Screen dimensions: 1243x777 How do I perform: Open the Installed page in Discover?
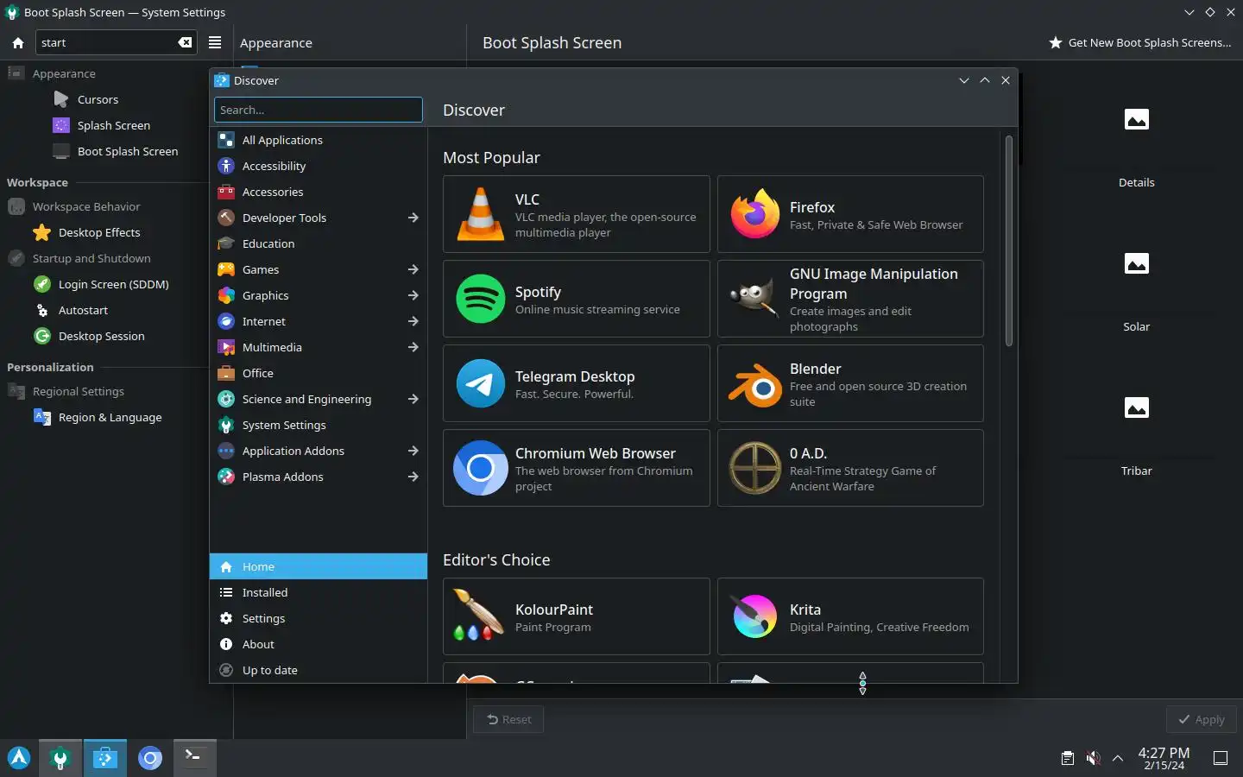[318, 592]
